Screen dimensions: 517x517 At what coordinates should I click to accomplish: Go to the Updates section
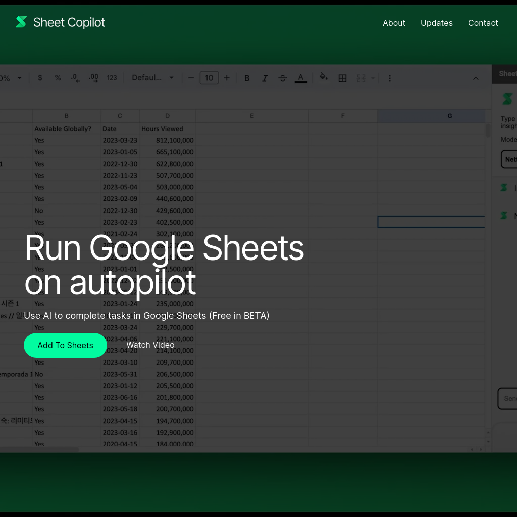click(x=436, y=23)
